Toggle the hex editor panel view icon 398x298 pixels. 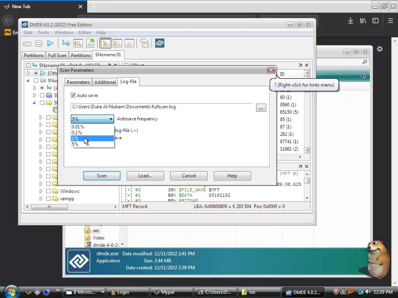click(129, 43)
